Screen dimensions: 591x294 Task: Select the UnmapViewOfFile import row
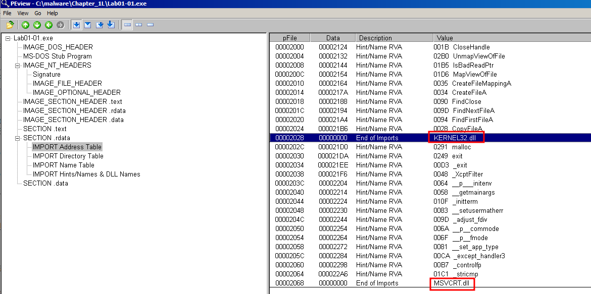(430, 56)
